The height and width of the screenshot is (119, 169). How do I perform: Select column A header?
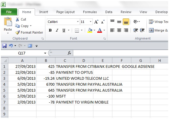[x=22, y=60]
